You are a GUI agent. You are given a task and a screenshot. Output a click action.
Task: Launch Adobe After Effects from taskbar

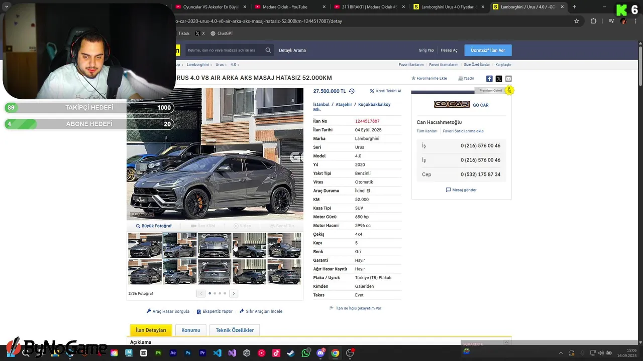click(x=173, y=353)
